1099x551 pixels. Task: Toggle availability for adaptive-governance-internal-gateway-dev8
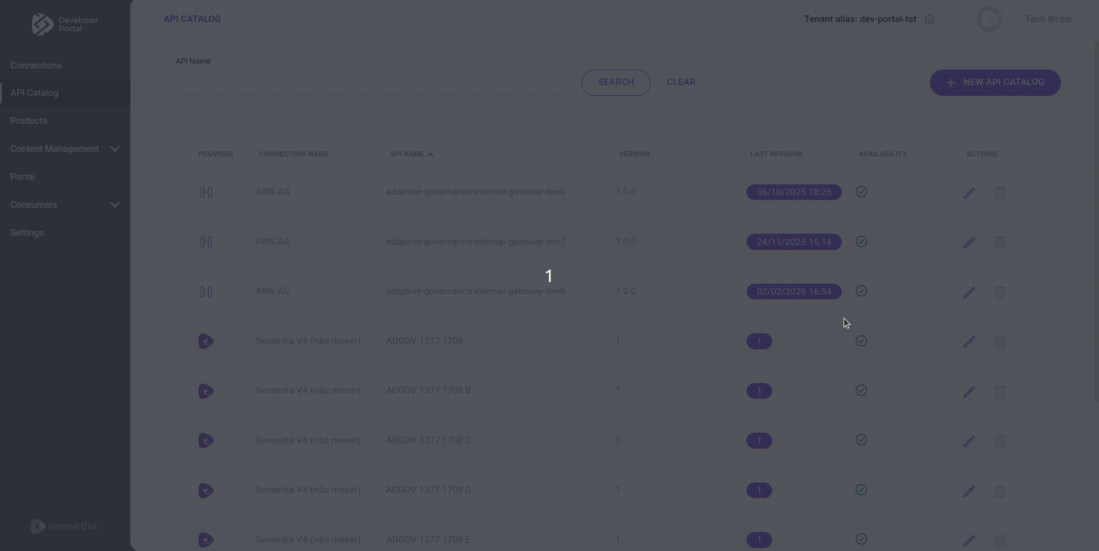pyautogui.click(x=861, y=291)
